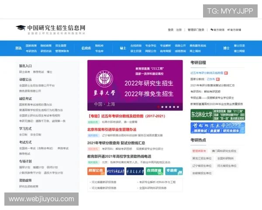Open the 信息库 main nav section

[x=86, y=48]
